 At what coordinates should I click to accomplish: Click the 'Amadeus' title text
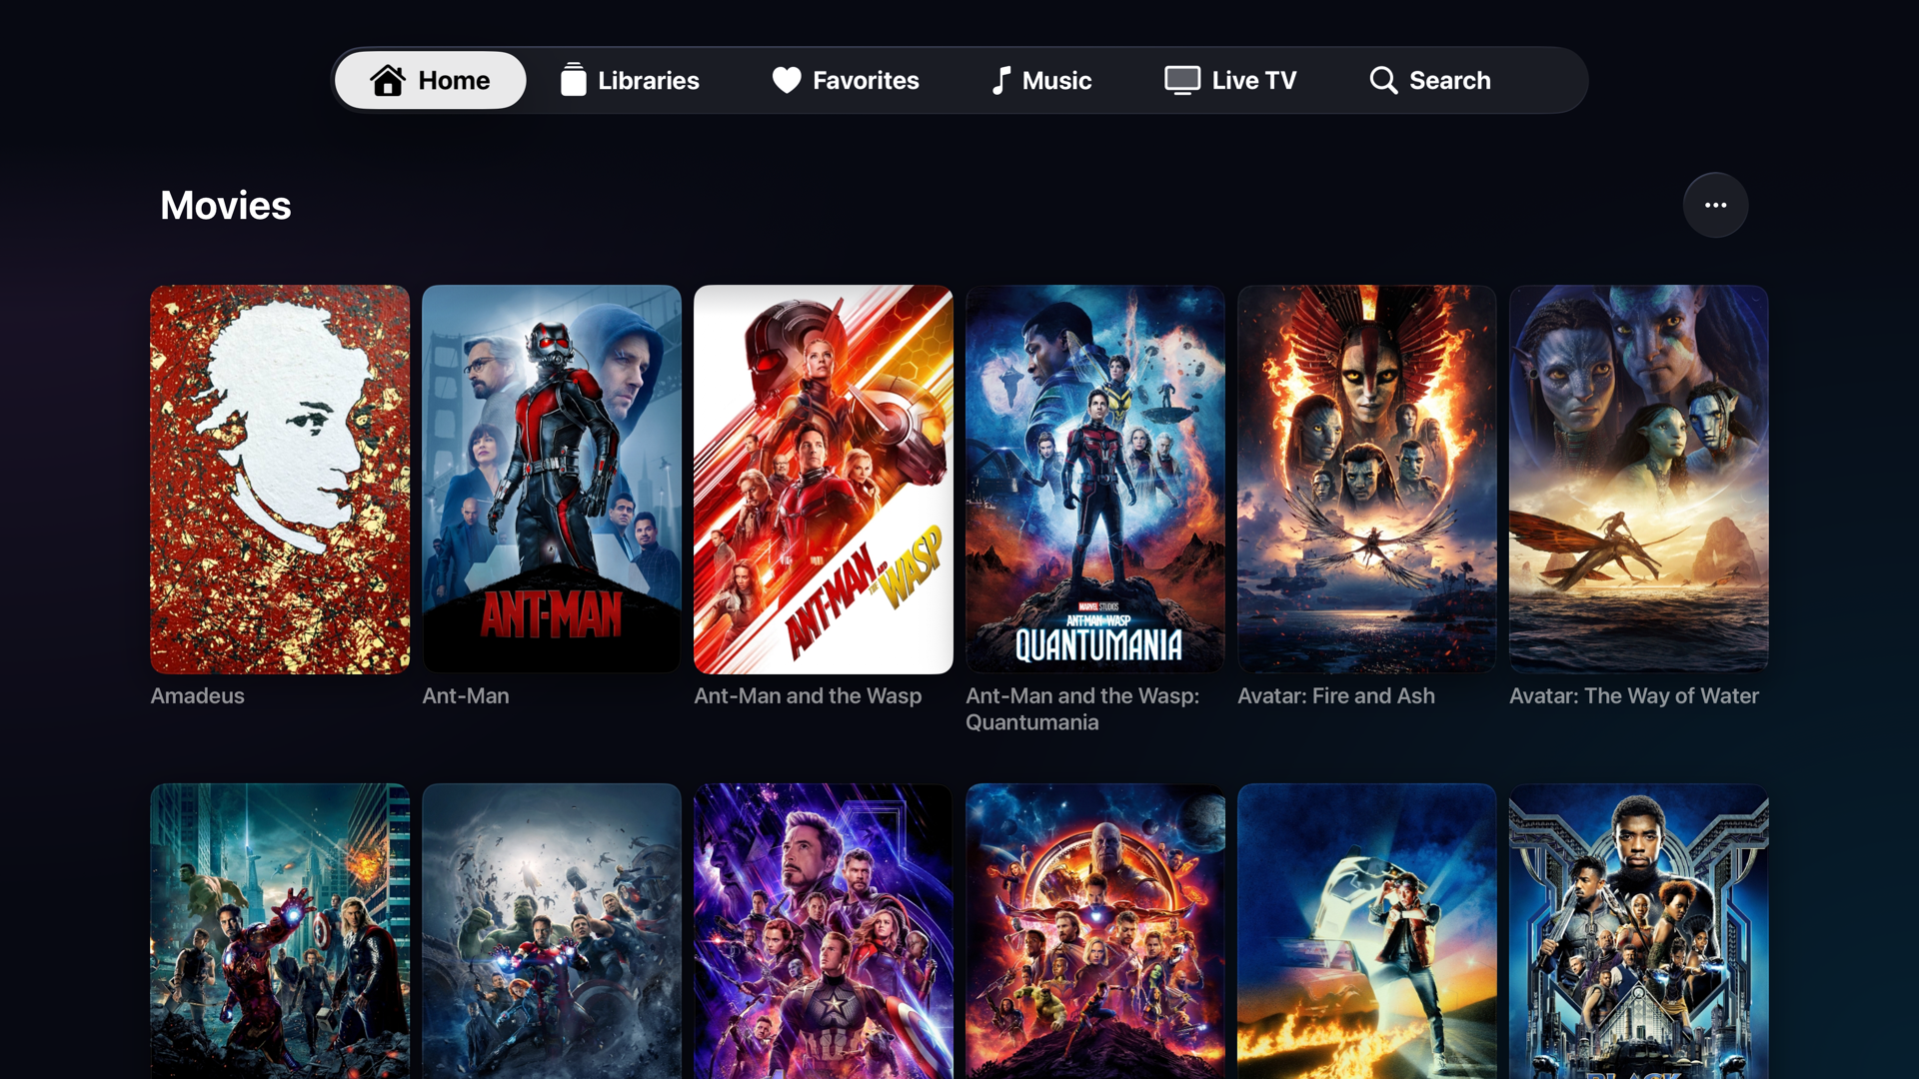pyautogui.click(x=197, y=695)
